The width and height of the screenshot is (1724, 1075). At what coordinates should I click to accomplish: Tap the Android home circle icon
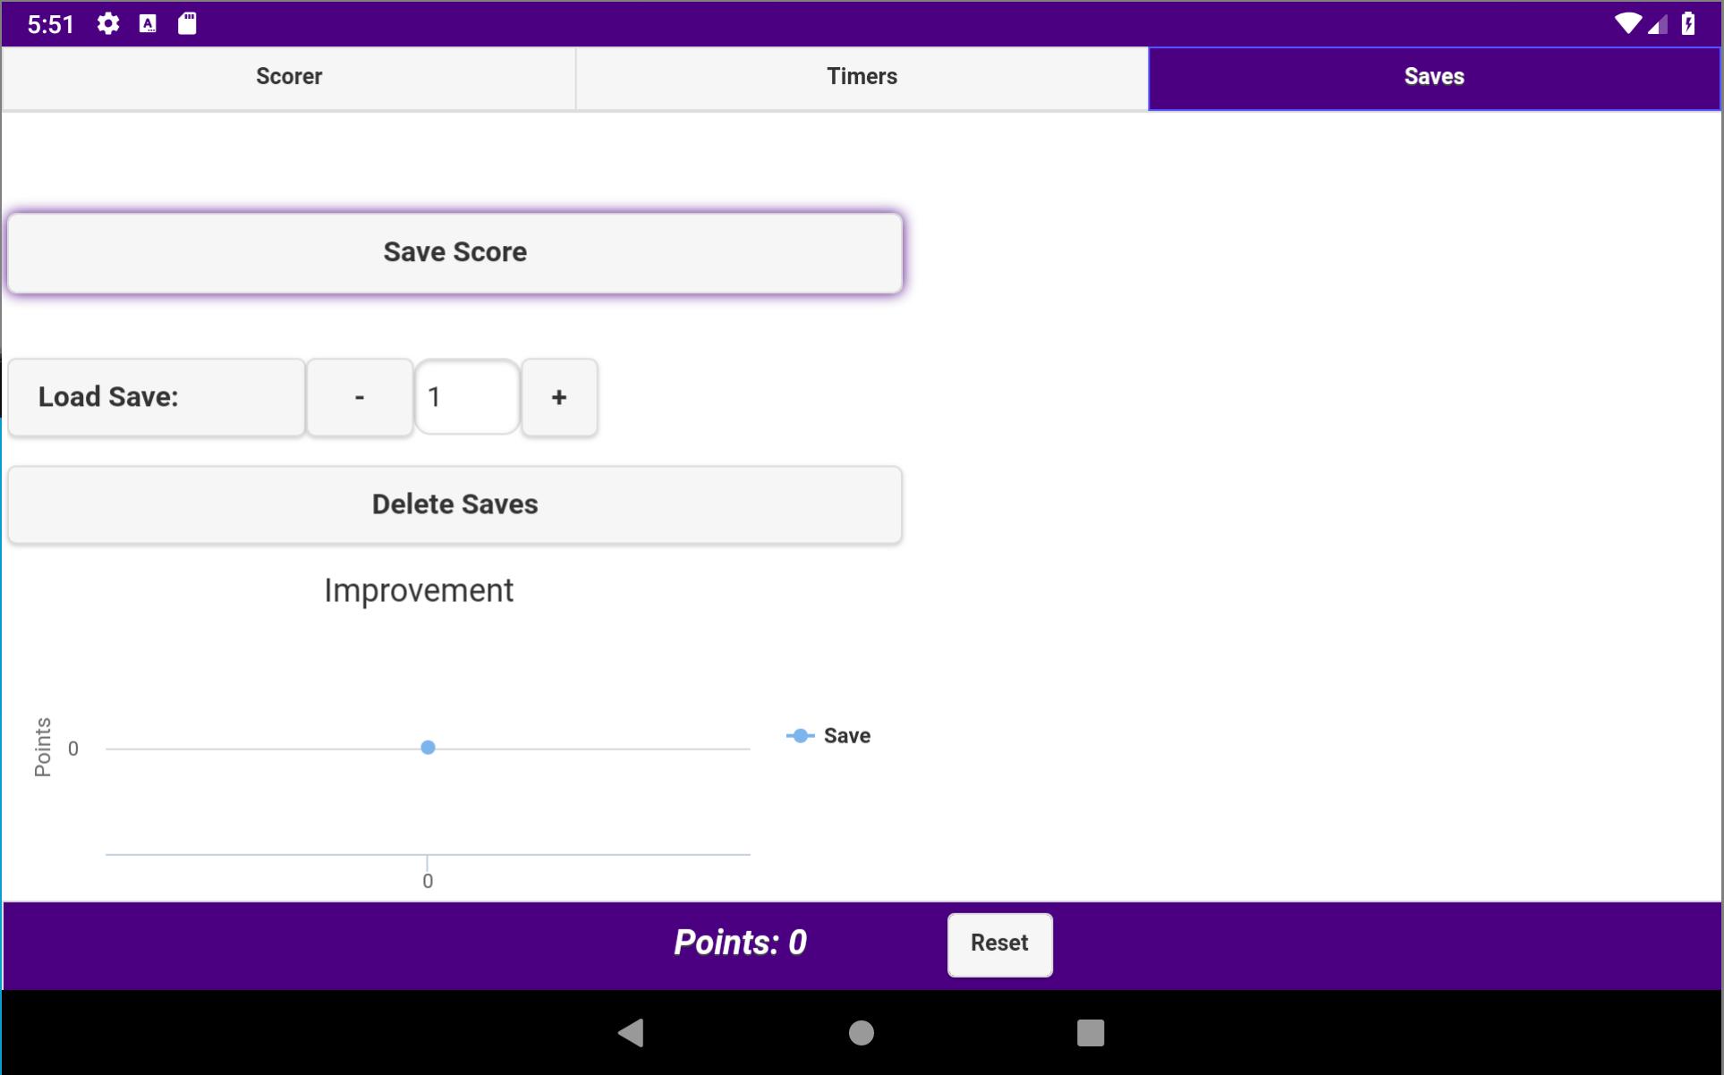pyautogui.click(x=861, y=1033)
